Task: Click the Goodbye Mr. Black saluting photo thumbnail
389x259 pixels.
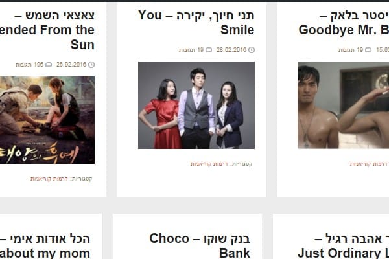Action: (344, 105)
